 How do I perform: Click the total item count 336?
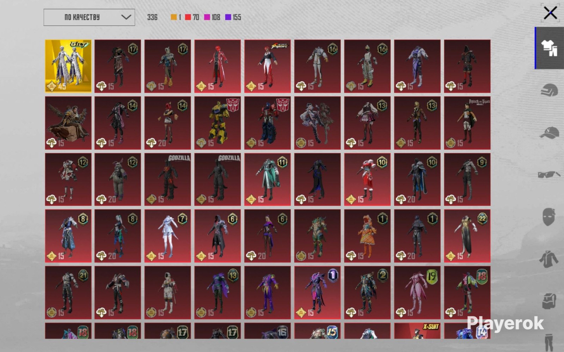pyautogui.click(x=152, y=17)
